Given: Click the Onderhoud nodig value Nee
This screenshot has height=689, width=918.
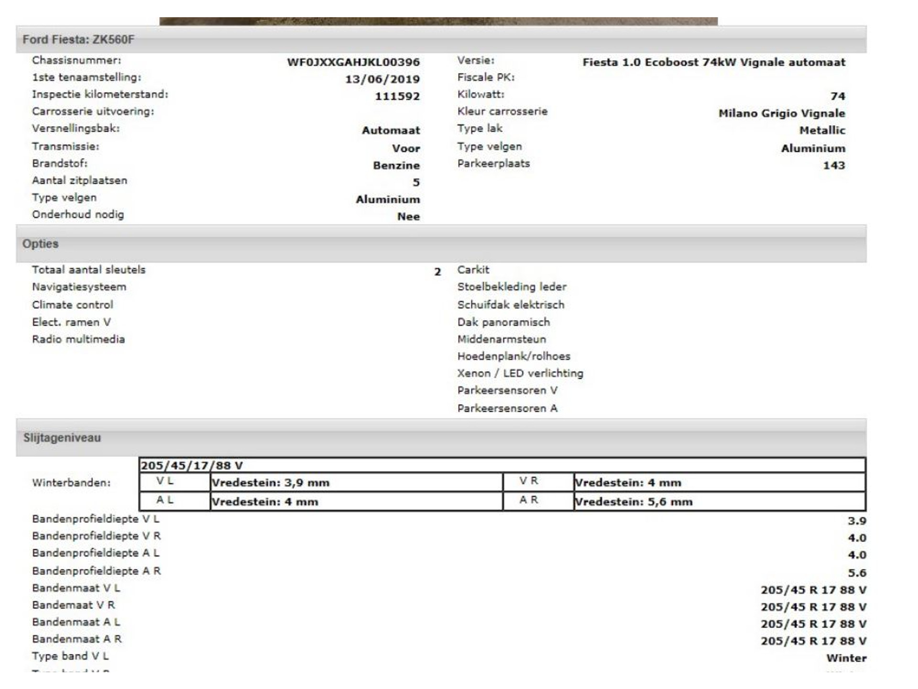Looking at the screenshot, I should [x=408, y=216].
